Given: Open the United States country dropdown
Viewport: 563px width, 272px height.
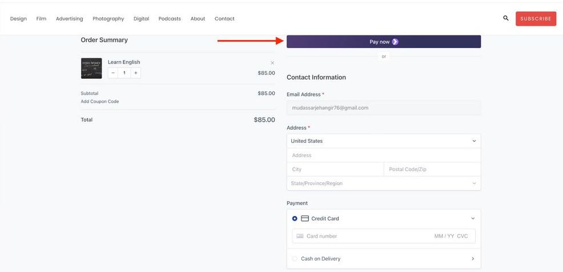Looking at the screenshot, I should (x=383, y=141).
